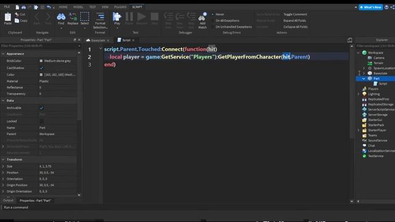Screen dimensions: 395x222
Task: Collapse the code fold arrow on line 1
Action: (101, 48)
